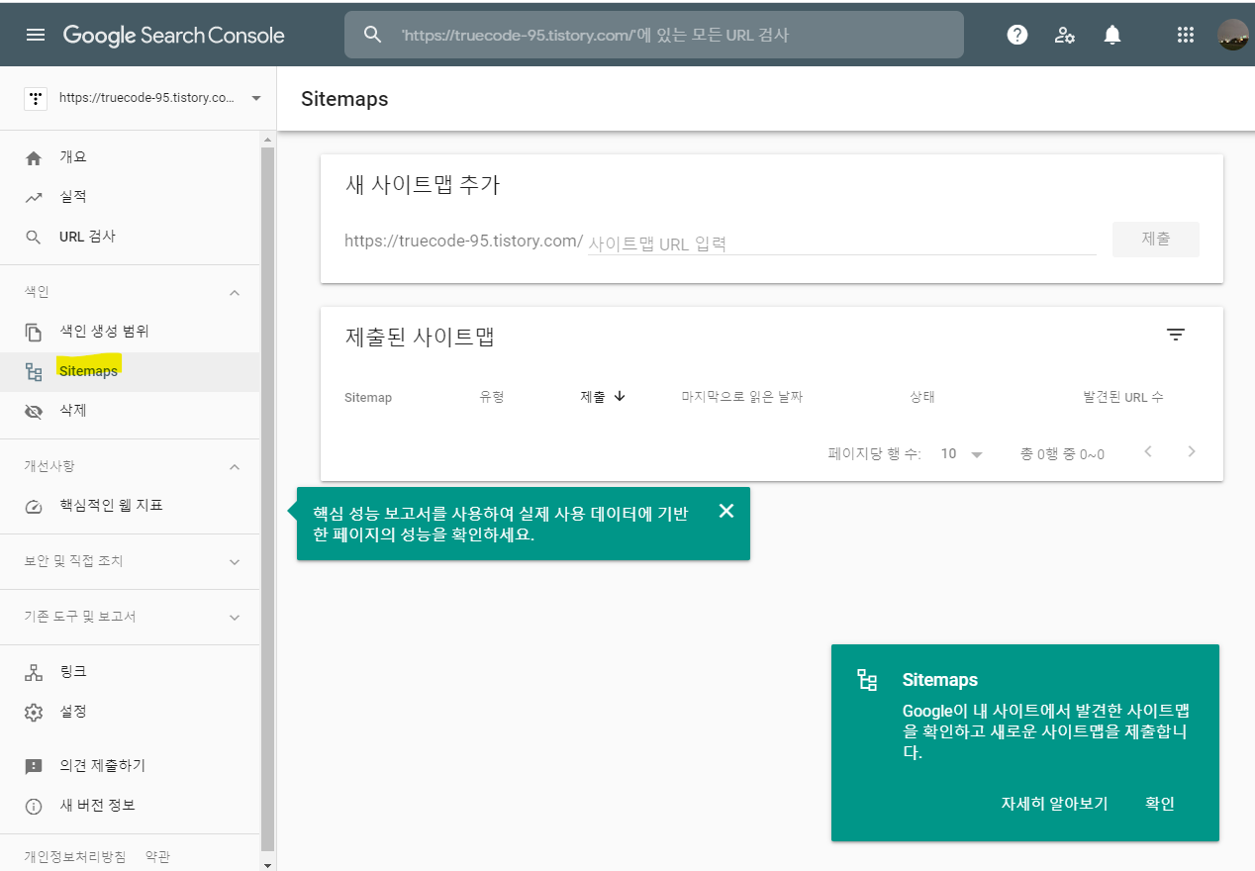Click the Tistory property favicon
Image resolution: width=1255 pixels, height=871 pixels.
click(x=37, y=98)
